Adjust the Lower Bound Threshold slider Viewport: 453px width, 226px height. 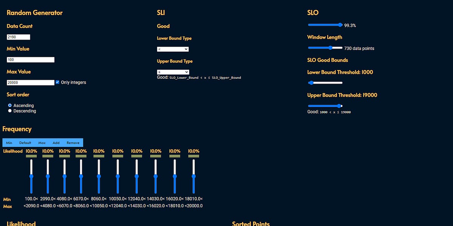[x=325, y=83]
